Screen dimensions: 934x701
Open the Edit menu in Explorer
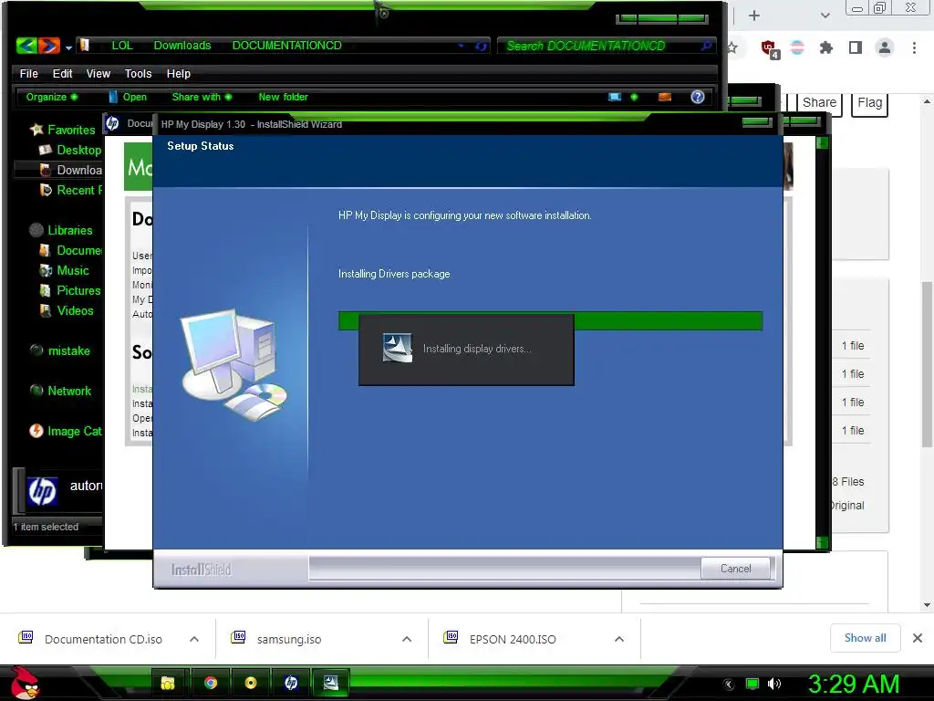pyautogui.click(x=62, y=73)
